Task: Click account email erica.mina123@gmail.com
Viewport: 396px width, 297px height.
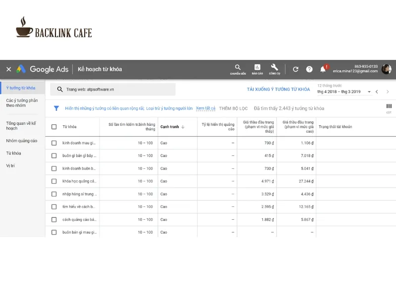Action: pyautogui.click(x=355, y=71)
